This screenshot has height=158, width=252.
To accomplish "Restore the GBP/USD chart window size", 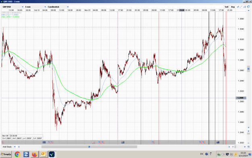I will coord(247,2).
